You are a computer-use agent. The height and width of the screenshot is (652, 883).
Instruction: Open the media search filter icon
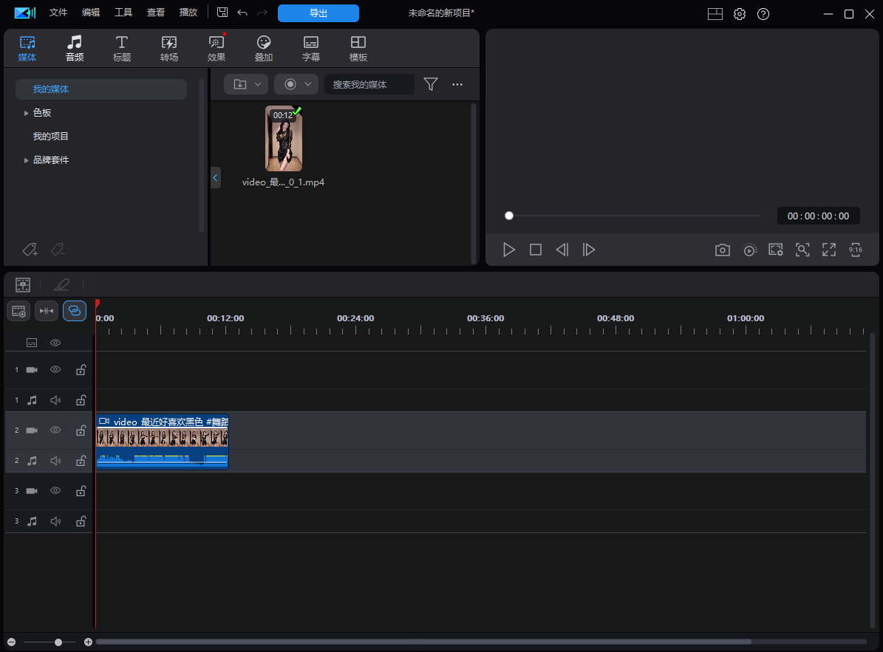coord(431,83)
